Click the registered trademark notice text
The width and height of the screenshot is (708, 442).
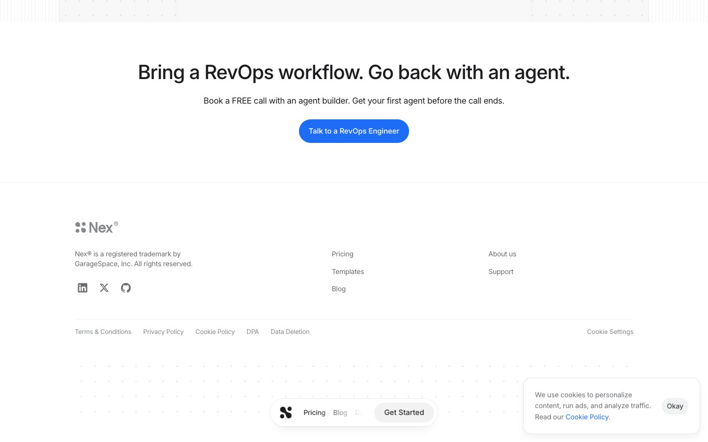click(134, 259)
